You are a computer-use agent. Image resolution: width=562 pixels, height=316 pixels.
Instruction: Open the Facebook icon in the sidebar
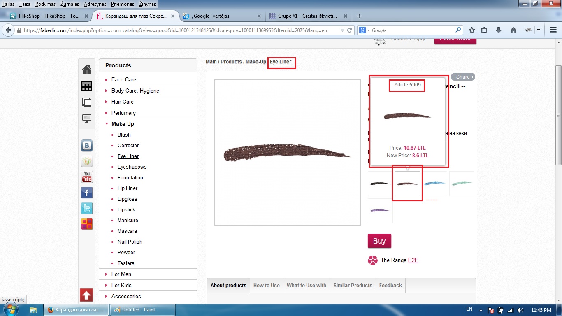(87, 193)
